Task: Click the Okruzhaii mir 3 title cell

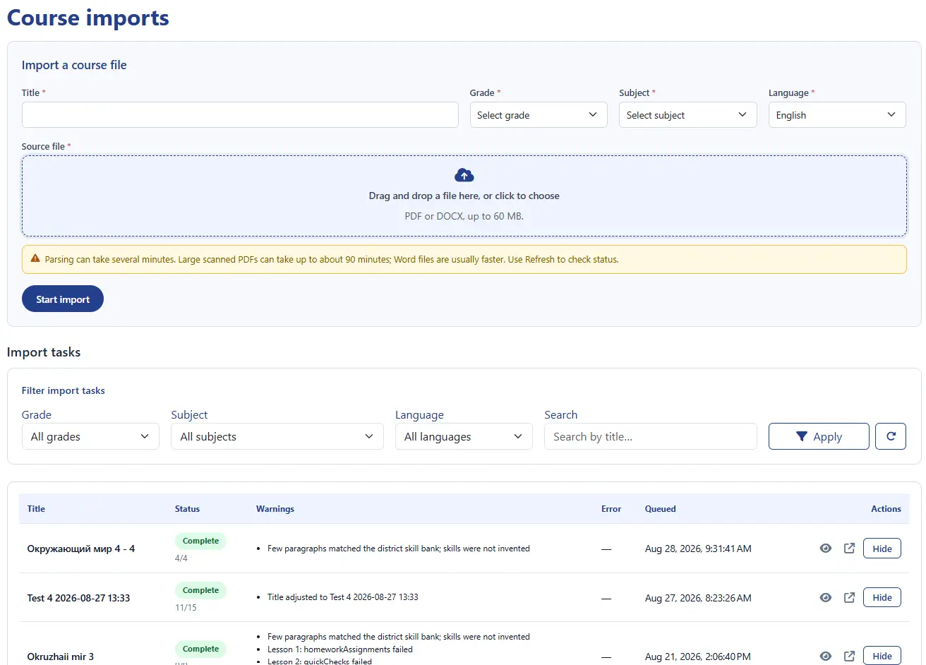Action: [x=61, y=657]
